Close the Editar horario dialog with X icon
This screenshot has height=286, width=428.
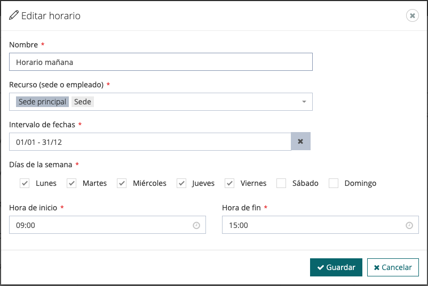(x=413, y=15)
